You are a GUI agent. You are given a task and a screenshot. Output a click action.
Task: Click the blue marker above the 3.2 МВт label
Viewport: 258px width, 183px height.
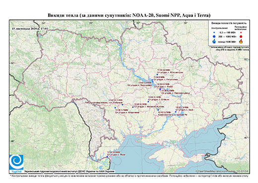click(158, 110)
